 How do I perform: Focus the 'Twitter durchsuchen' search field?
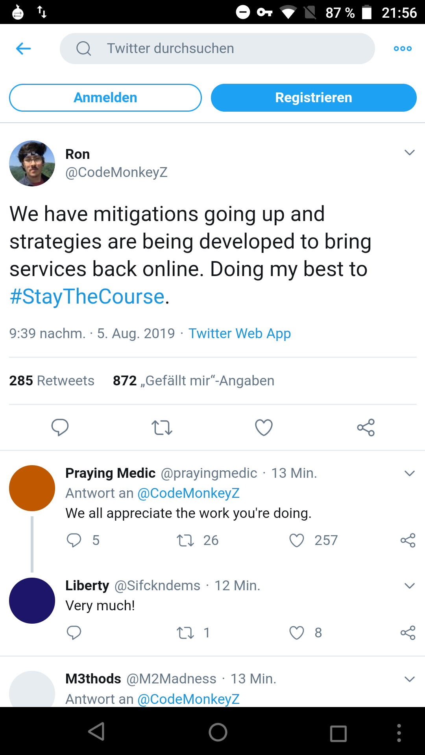217,49
